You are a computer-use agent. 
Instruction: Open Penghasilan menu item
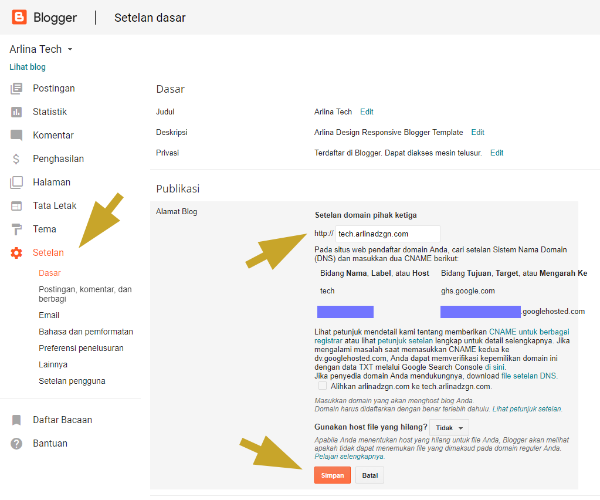tap(58, 158)
